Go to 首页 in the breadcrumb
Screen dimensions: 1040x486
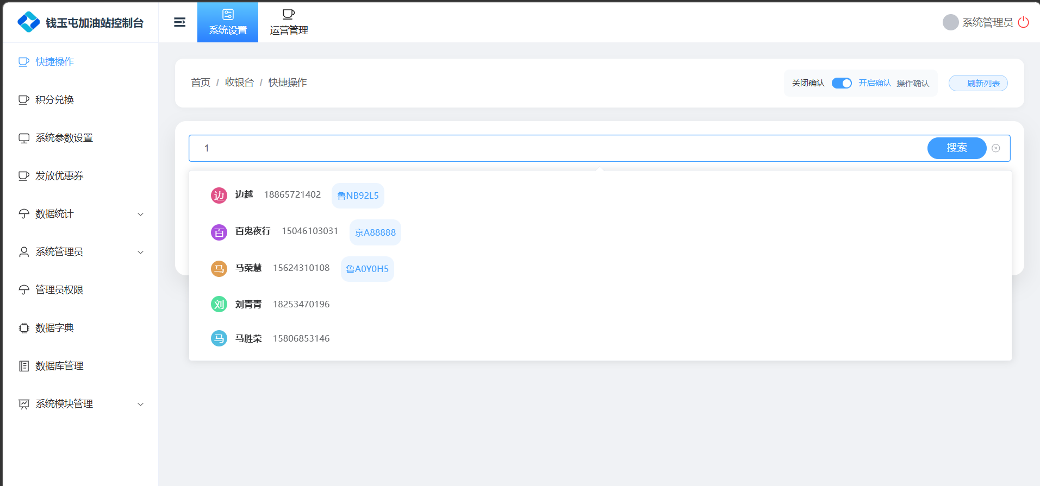tap(201, 83)
